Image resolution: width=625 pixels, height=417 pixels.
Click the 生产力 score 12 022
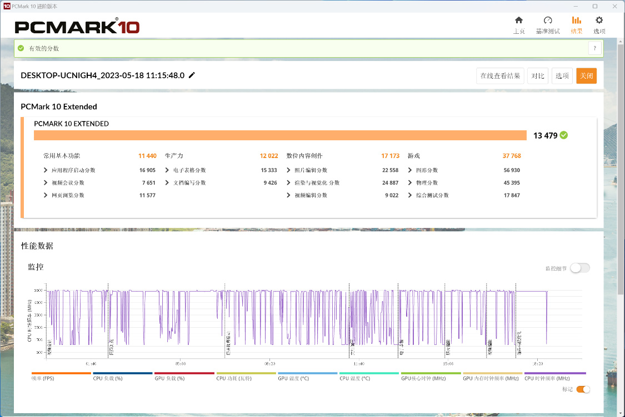coord(269,156)
